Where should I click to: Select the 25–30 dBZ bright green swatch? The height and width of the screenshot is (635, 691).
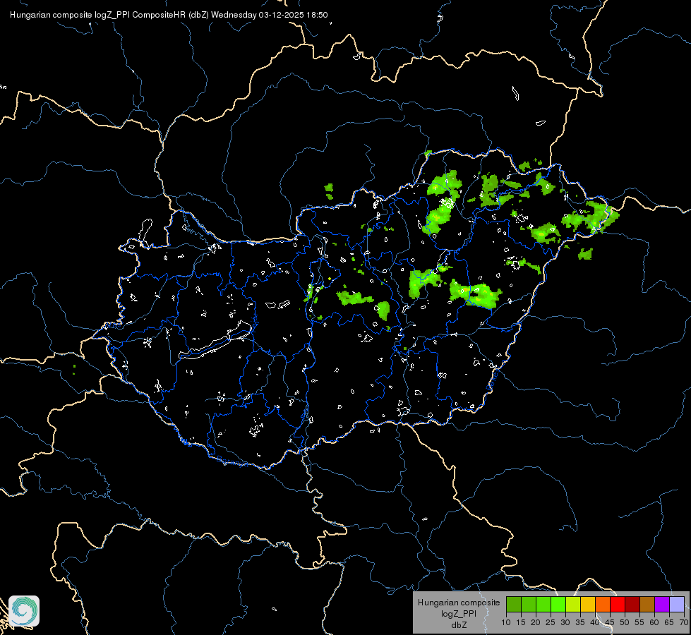click(x=558, y=604)
